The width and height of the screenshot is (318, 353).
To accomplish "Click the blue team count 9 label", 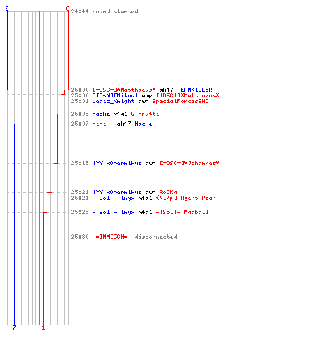I will (x=7, y=8).
